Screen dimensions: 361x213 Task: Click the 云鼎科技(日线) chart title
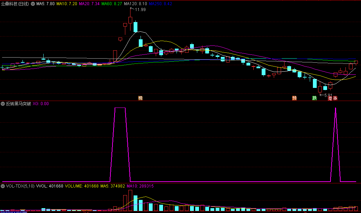15,4
